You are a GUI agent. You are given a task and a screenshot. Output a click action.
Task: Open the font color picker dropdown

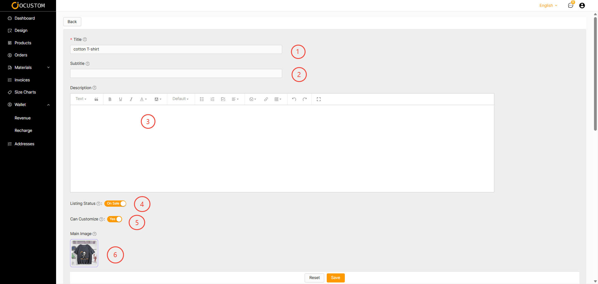143,99
